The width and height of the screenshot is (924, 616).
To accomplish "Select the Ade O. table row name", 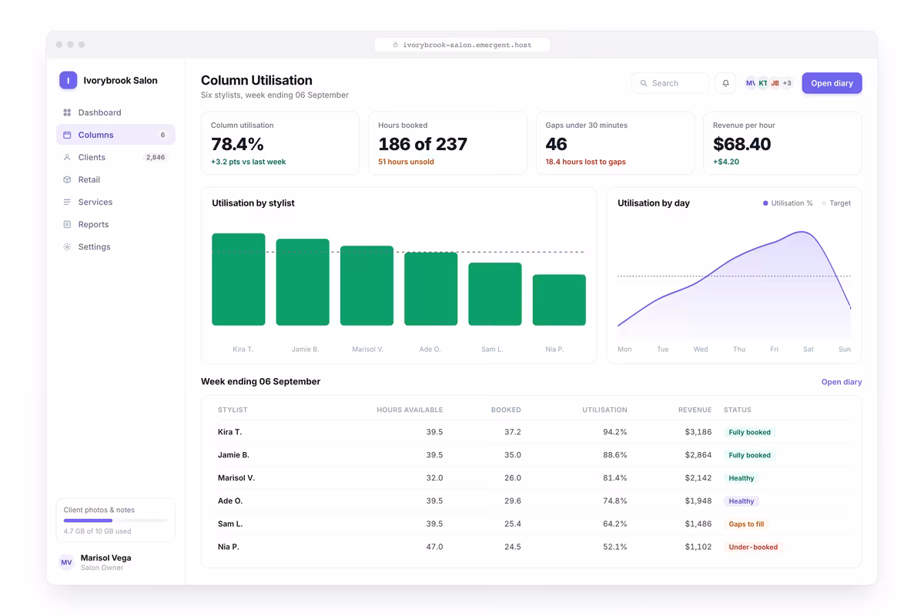I will tap(230, 501).
